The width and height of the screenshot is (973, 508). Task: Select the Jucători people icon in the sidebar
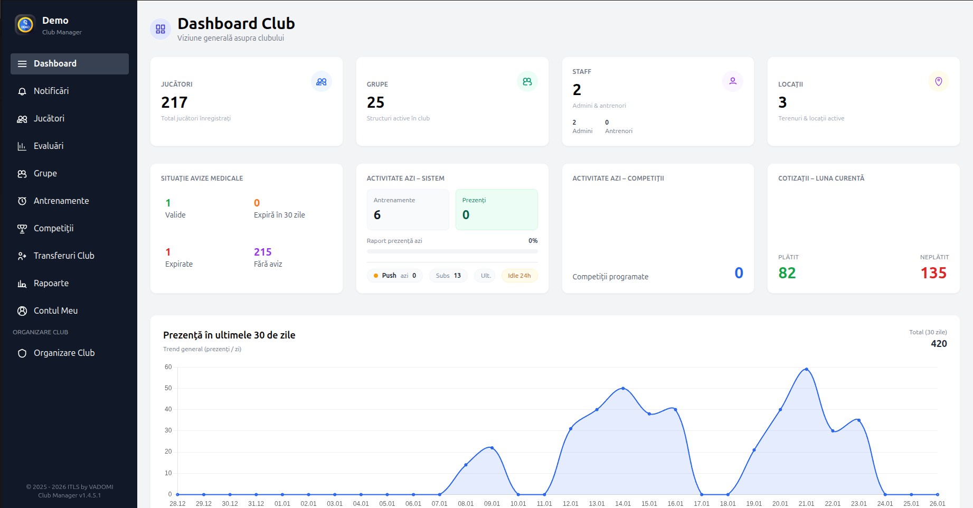pos(22,118)
